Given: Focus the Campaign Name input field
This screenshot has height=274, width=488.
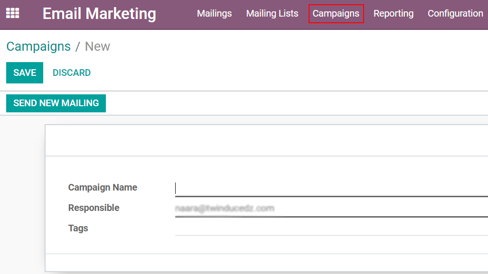Looking at the screenshot, I should coord(331,188).
